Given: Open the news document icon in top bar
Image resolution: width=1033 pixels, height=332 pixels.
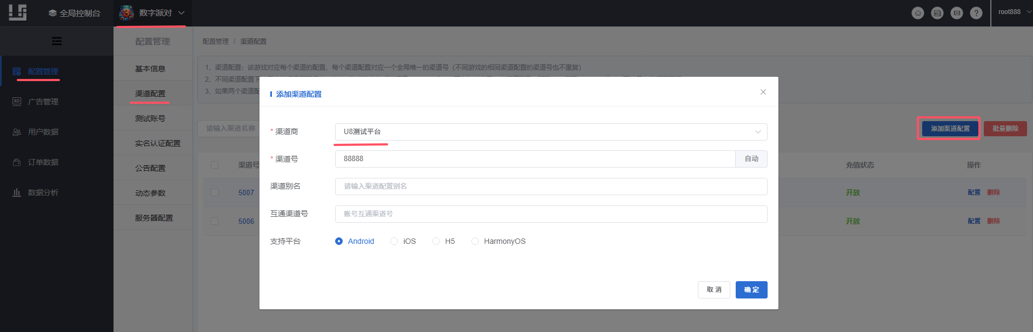Looking at the screenshot, I should point(937,13).
